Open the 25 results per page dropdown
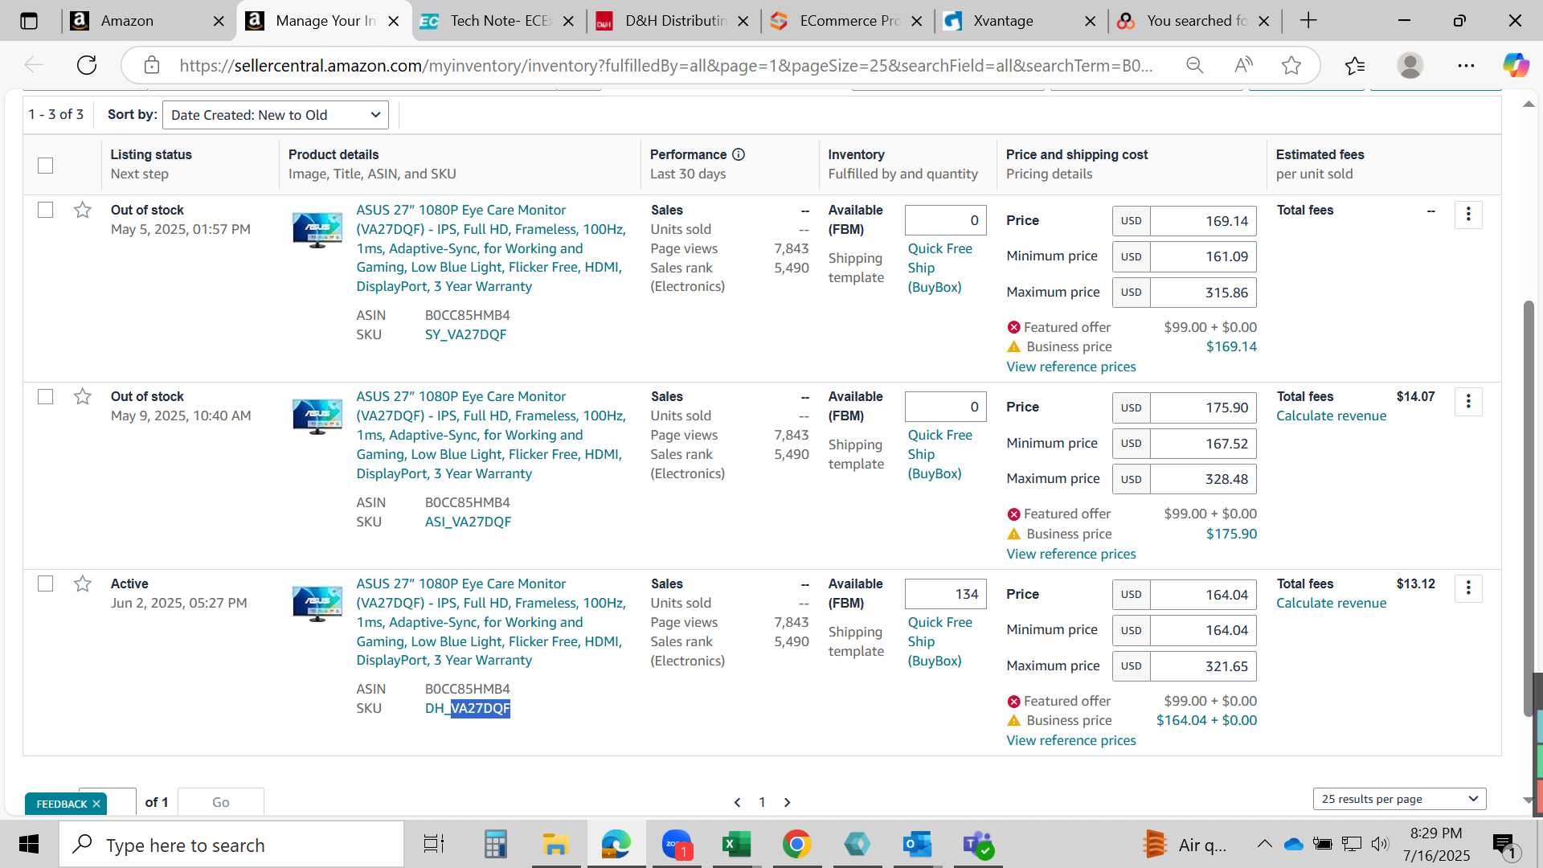 tap(1400, 799)
